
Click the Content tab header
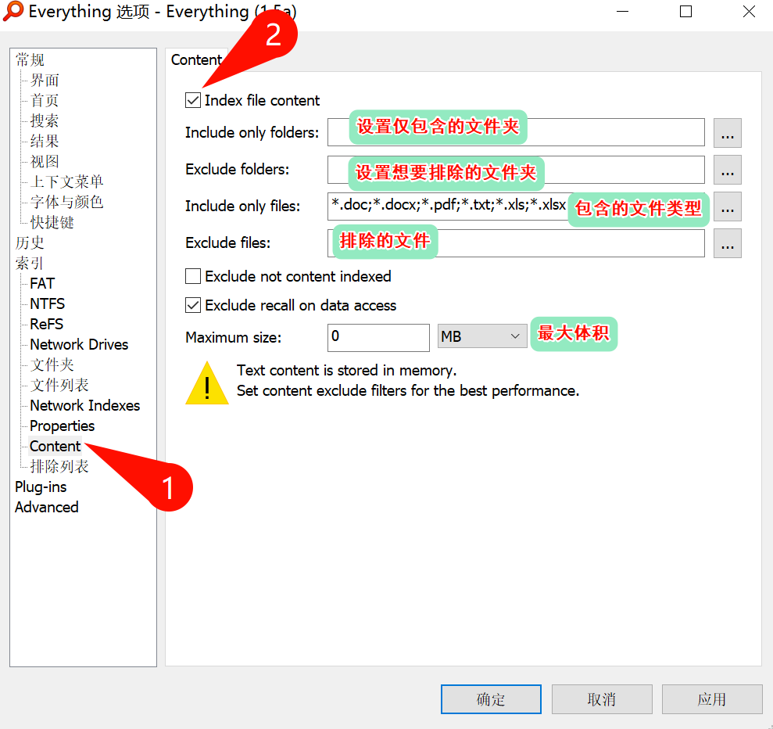pos(196,59)
